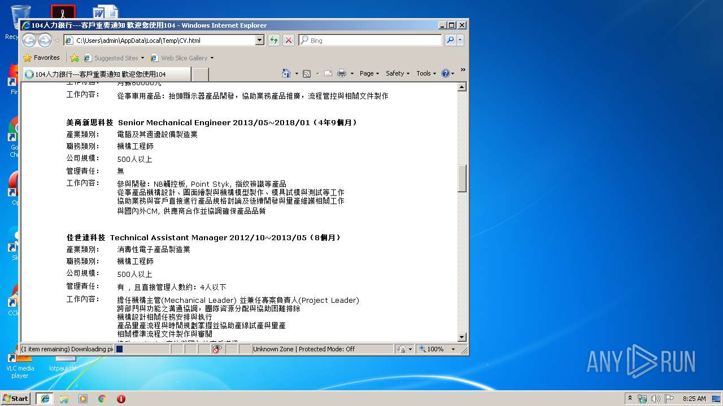Image resolution: width=723 pixels, height=406 pixels.
Task: Expand the zoom level dropdown arrow
Action: coord(453,349)
